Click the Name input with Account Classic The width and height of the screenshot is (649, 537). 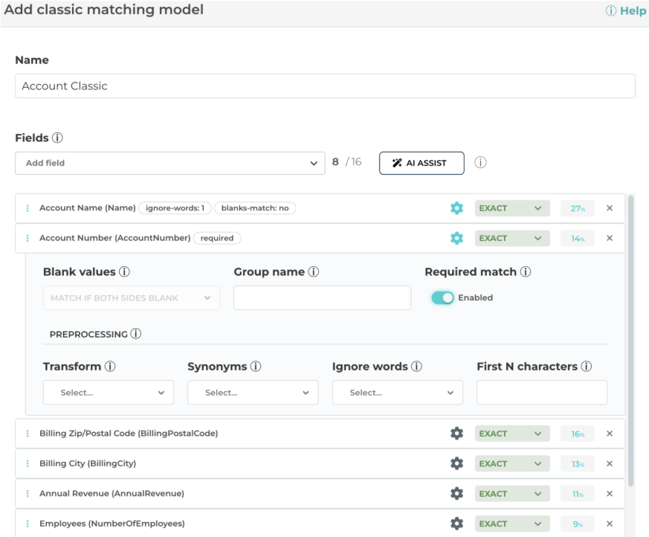(x=325, y=86)
